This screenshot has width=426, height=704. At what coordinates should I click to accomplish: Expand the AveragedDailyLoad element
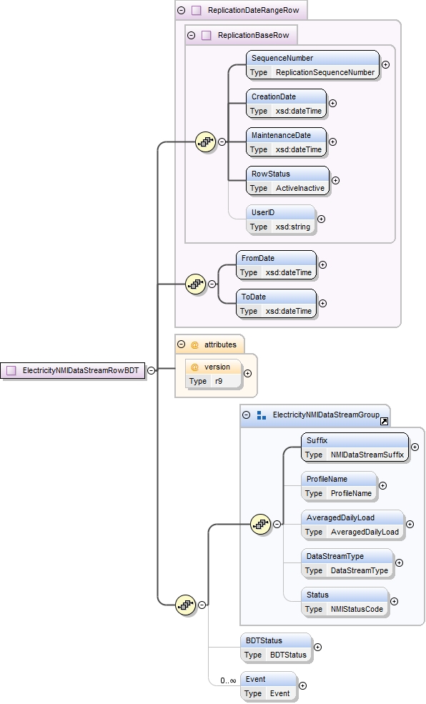(x=410, y=525)
